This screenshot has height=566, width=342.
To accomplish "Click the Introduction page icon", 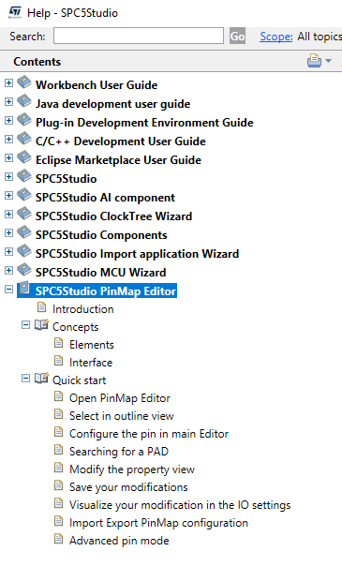I will click(42, 307).
